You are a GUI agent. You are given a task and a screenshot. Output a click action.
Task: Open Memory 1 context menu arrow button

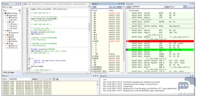pos(50,79)
